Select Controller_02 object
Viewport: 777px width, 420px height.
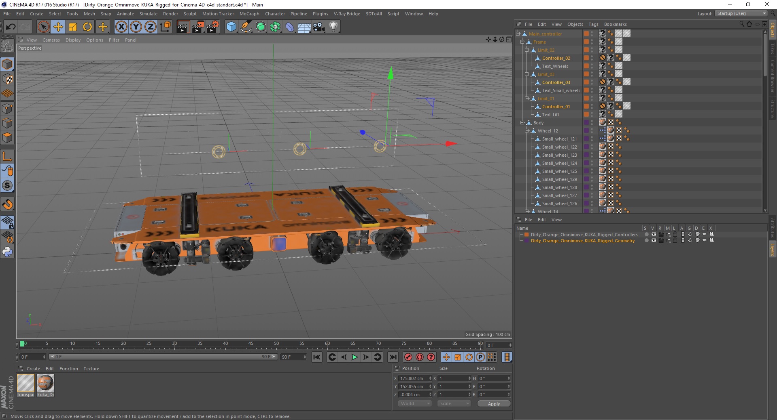pos(556,58)
